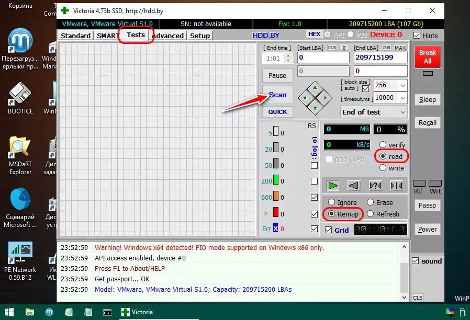Viewport: 470px width, 320px height.
Task: Open Сценарий Microsoft desktop icon
Action: click(x=20, y=208)
